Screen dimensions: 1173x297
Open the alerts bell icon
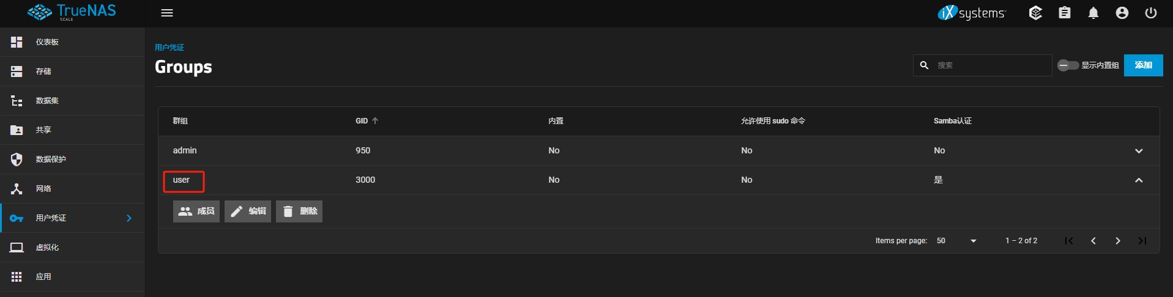point(1093,13)
